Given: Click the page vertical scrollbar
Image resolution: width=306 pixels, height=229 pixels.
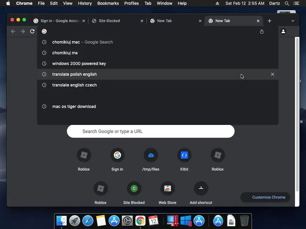Looking at the screenshot, I should 297,114.
